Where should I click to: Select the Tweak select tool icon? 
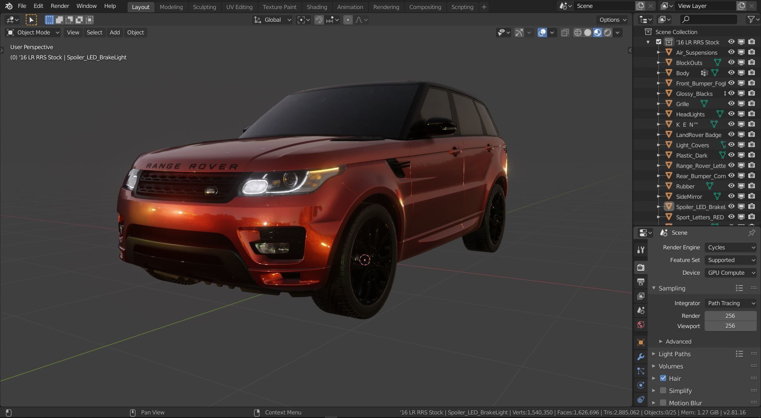[x=31, y=20]
